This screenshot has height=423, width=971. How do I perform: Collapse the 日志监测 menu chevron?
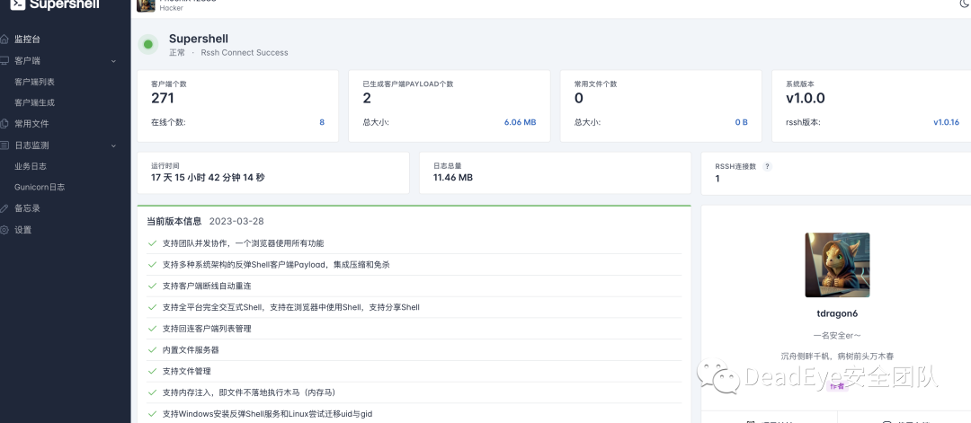[x=113, y=146]
